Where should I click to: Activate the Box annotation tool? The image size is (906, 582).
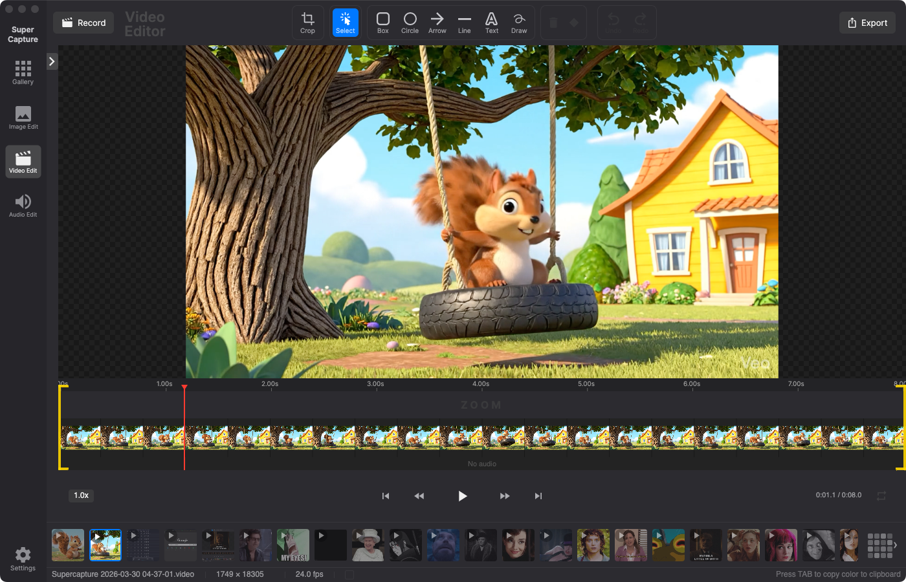382,22
